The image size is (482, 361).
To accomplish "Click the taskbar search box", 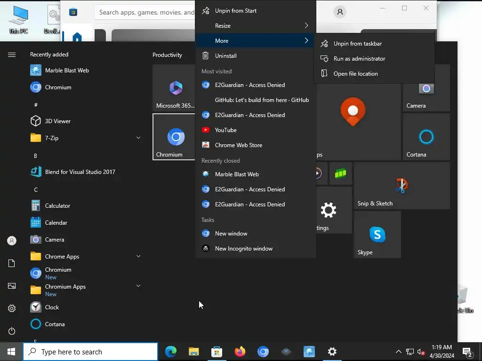I will pyautogui.click(x=90, y=352).
